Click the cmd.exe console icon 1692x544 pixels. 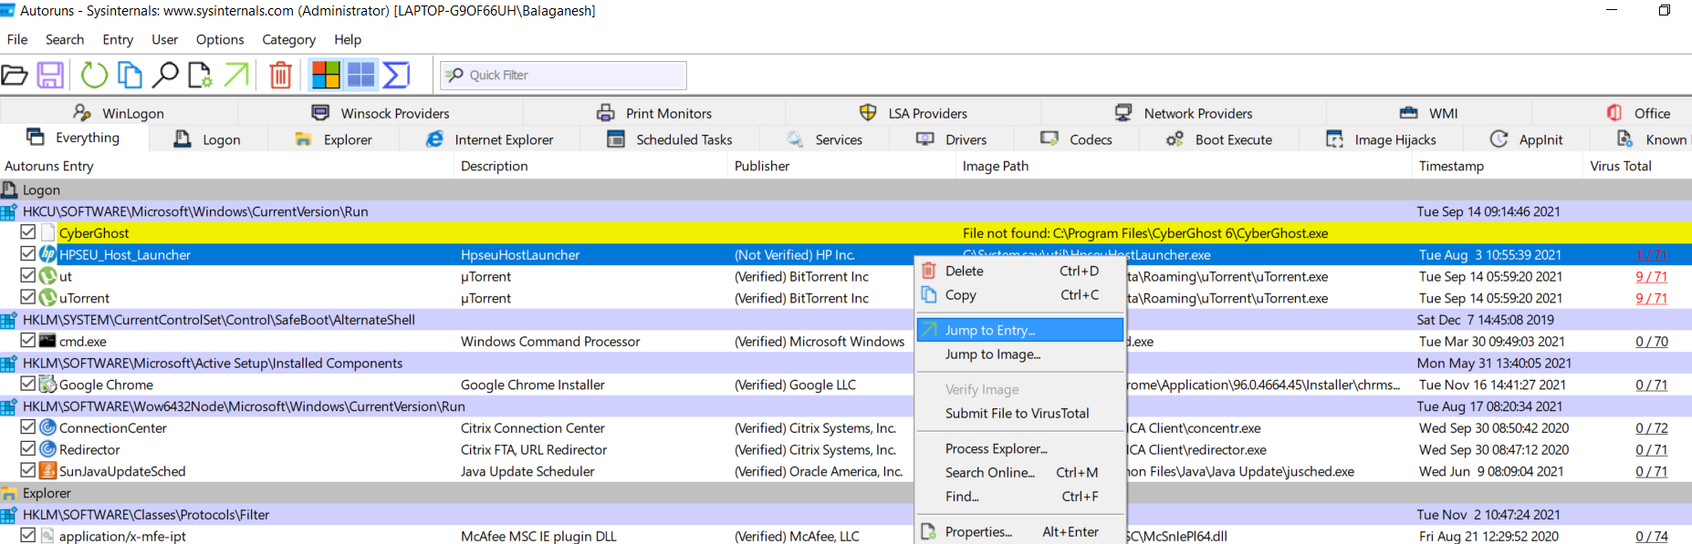(x=48, y=341)
